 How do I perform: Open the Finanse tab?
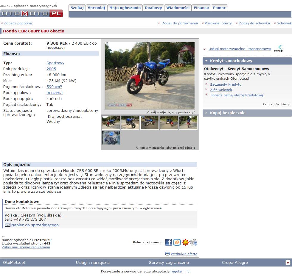tap(201, 8)
